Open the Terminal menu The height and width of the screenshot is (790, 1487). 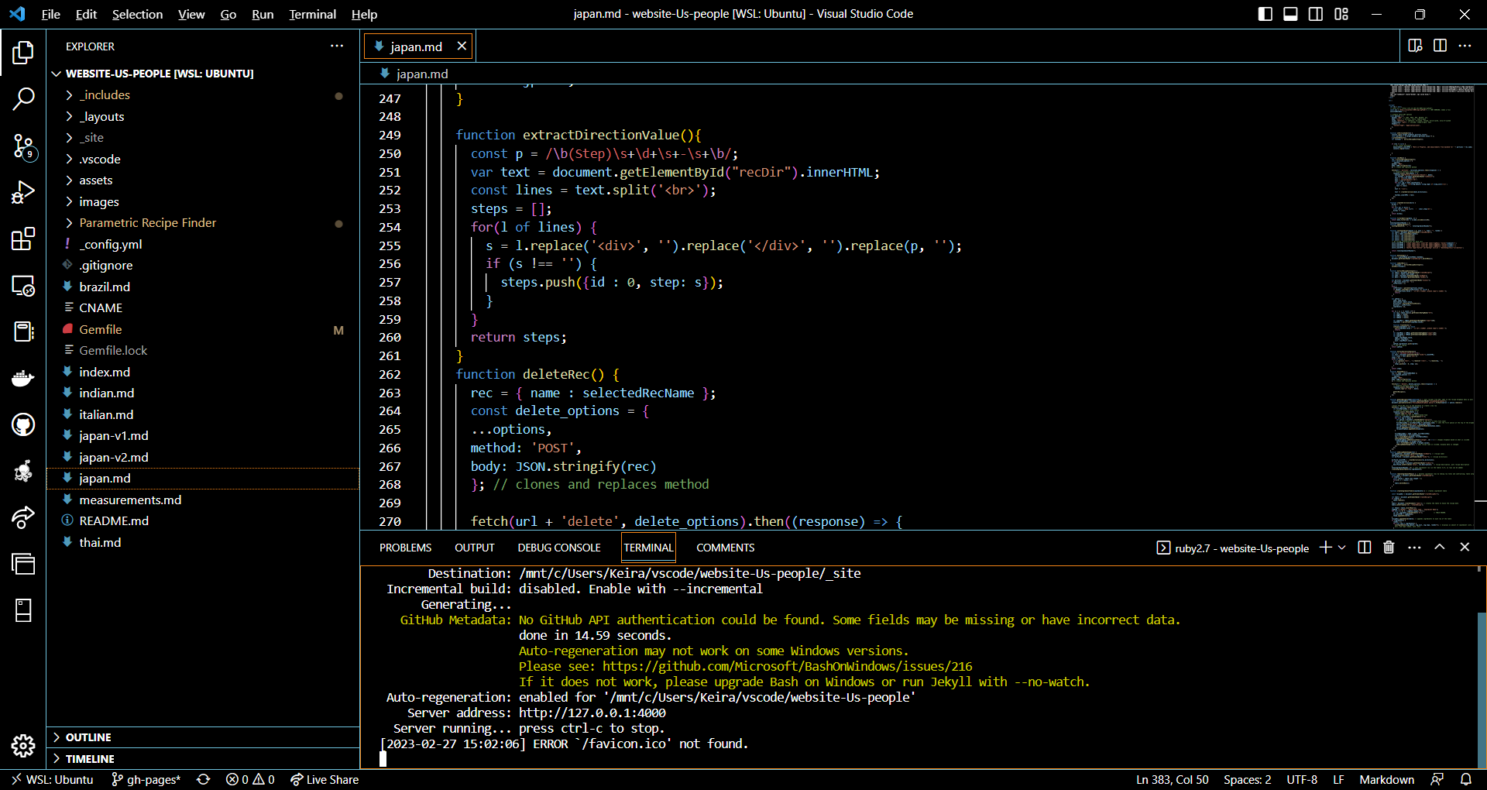point(312,14)
